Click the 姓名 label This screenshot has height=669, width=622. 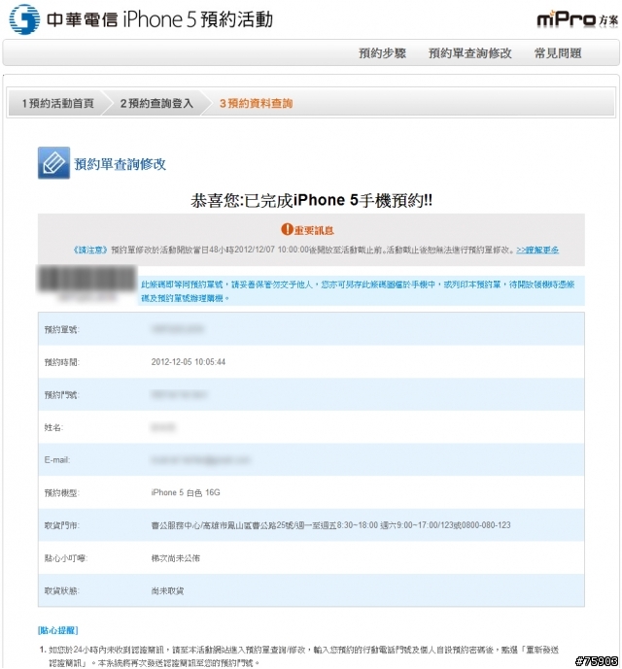tap(53, 427)
